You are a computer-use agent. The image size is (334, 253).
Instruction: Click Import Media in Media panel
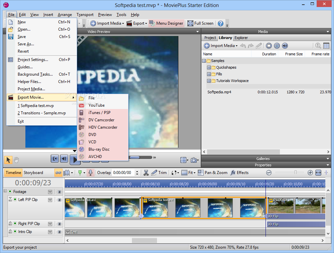[221, 45]
